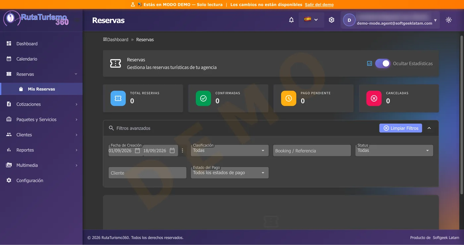The height and width of the screenshot is (245, 464).
Task: Expand Clientes in the sidebar
Action: tap(41, 135)
